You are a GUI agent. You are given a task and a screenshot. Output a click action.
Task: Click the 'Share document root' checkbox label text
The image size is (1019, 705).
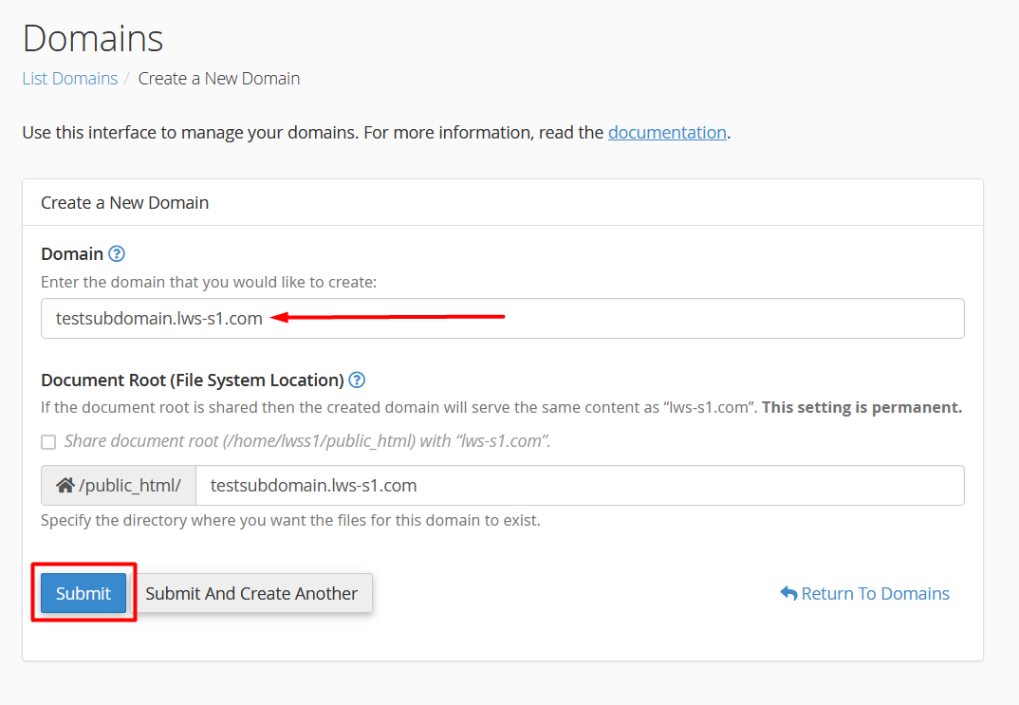(x=307, y=441)
